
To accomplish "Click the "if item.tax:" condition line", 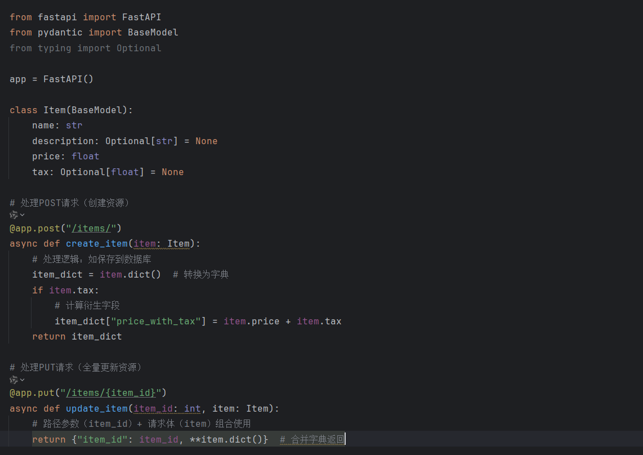I will coord(66,291).
